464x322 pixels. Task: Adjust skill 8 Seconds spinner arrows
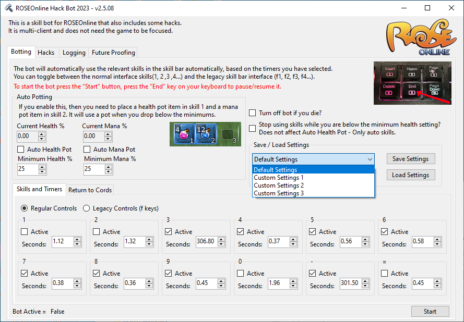pos(149,283)
